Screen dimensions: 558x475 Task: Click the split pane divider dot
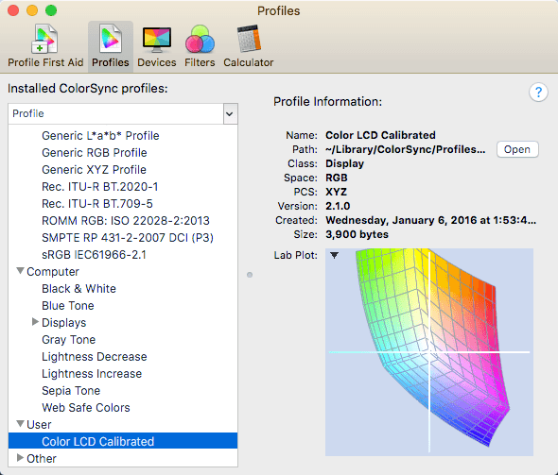point(250,275)
